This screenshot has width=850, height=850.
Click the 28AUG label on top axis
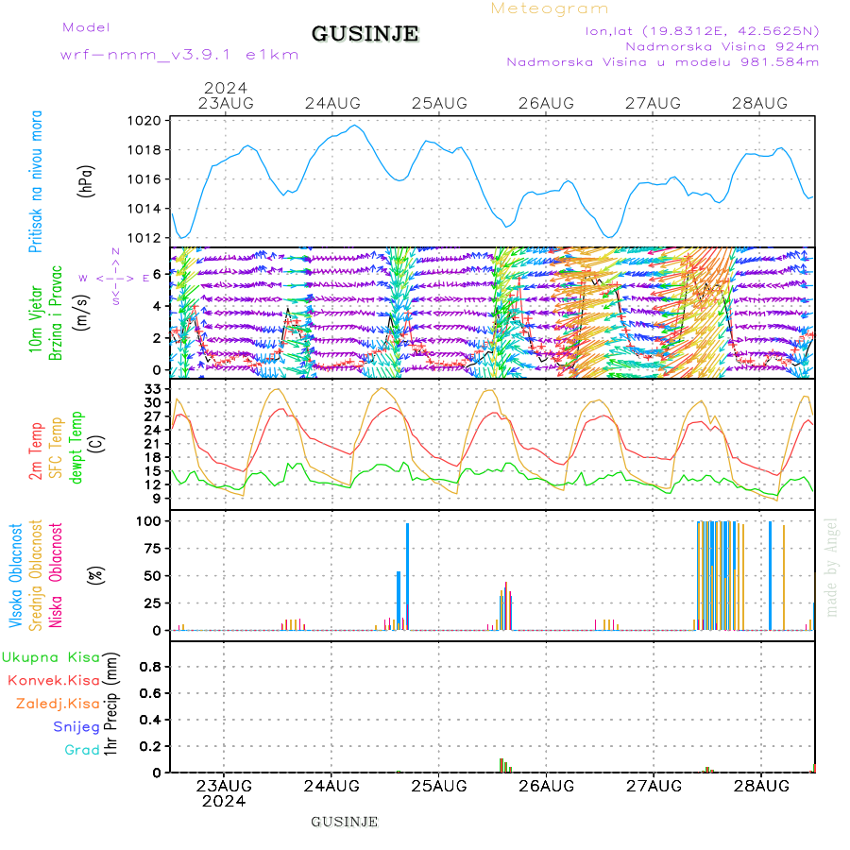(759, 103)
